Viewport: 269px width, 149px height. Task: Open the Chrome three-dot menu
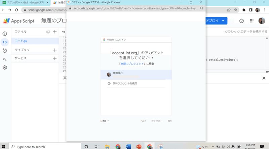pos(264,10)
